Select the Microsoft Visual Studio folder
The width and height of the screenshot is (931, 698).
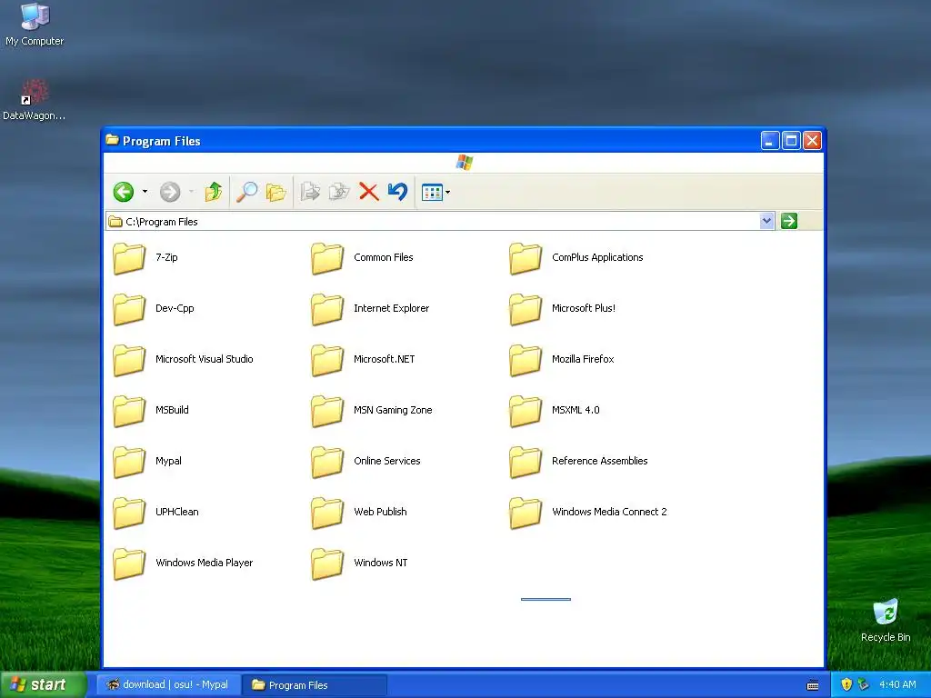tap(183, 360)
